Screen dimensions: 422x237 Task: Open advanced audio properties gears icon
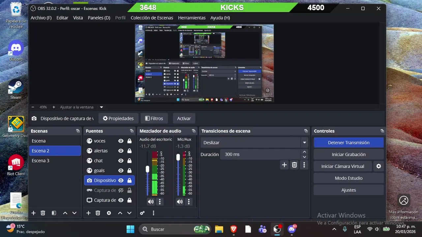pos(142,213)
